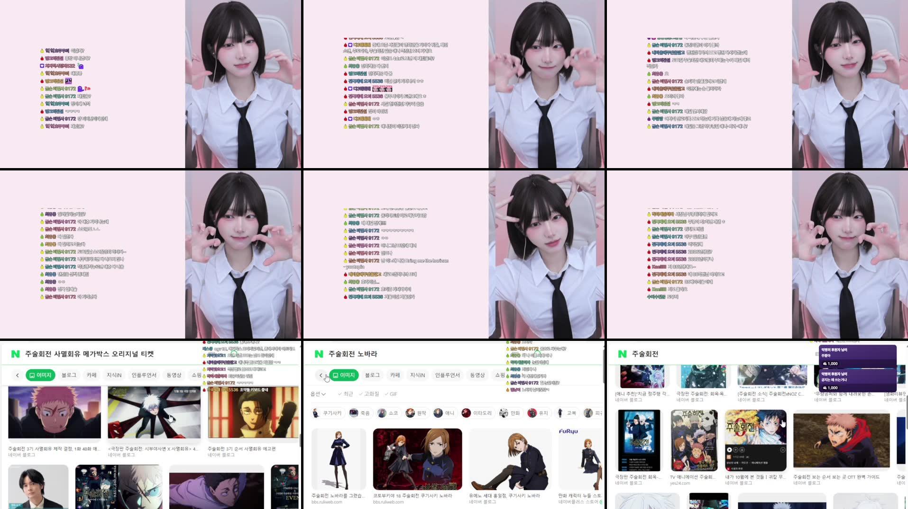Click the Naver logo icon

[319, 354]
